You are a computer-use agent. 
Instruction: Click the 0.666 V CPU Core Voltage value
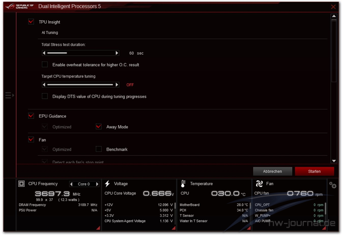pos(158,193)
